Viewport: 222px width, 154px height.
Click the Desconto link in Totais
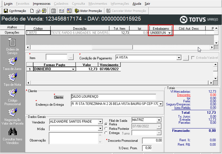point(184,95)
